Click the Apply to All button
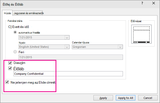This screenshot has width=160, height=103. [125, 98]
